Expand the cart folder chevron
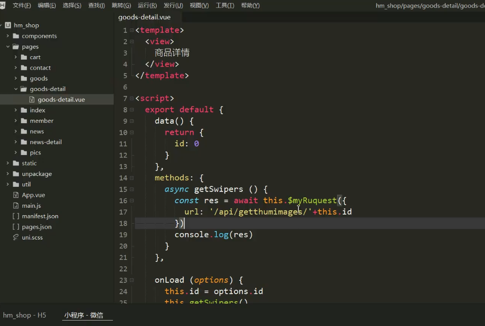Screen dimensions: 485x326 (15, 57)
